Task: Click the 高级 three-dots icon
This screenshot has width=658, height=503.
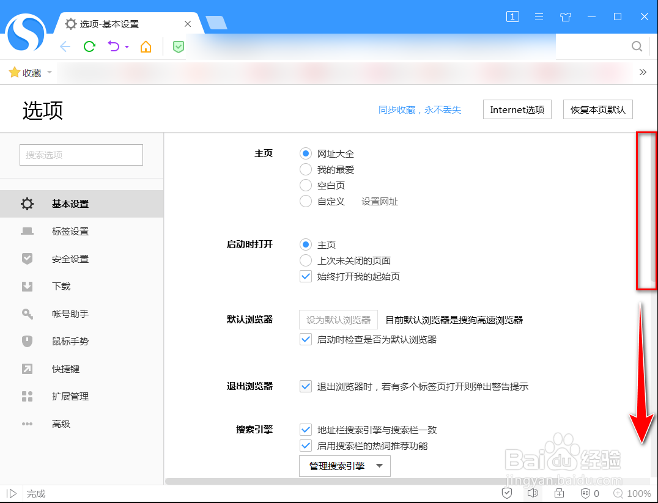Action: click(27, 424)
